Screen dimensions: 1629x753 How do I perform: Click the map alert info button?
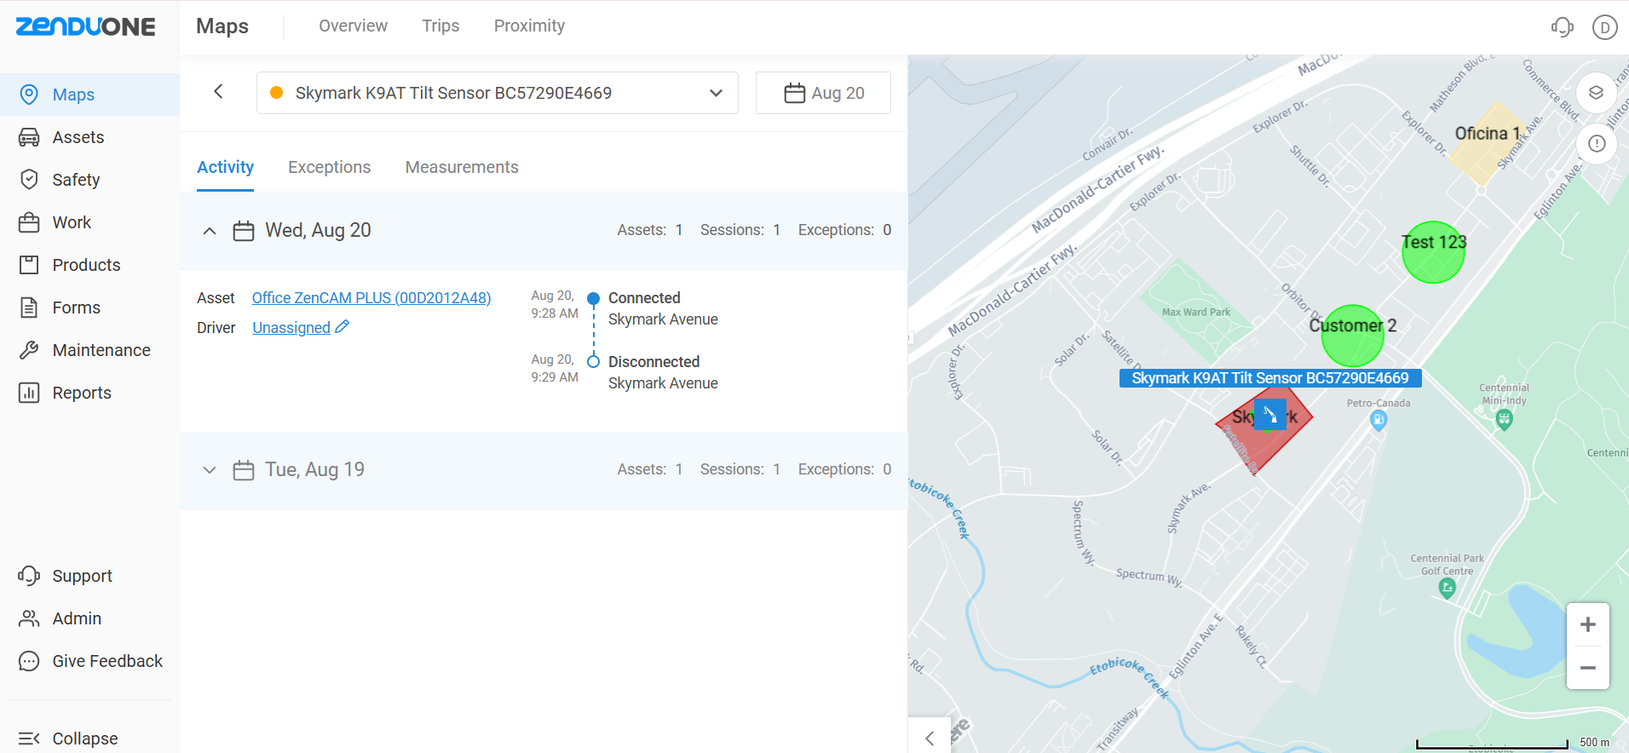[1597, 144]
